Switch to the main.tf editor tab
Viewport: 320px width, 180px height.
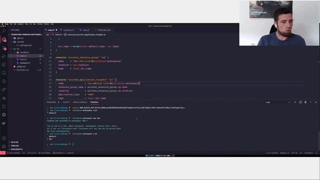point(51,30)
